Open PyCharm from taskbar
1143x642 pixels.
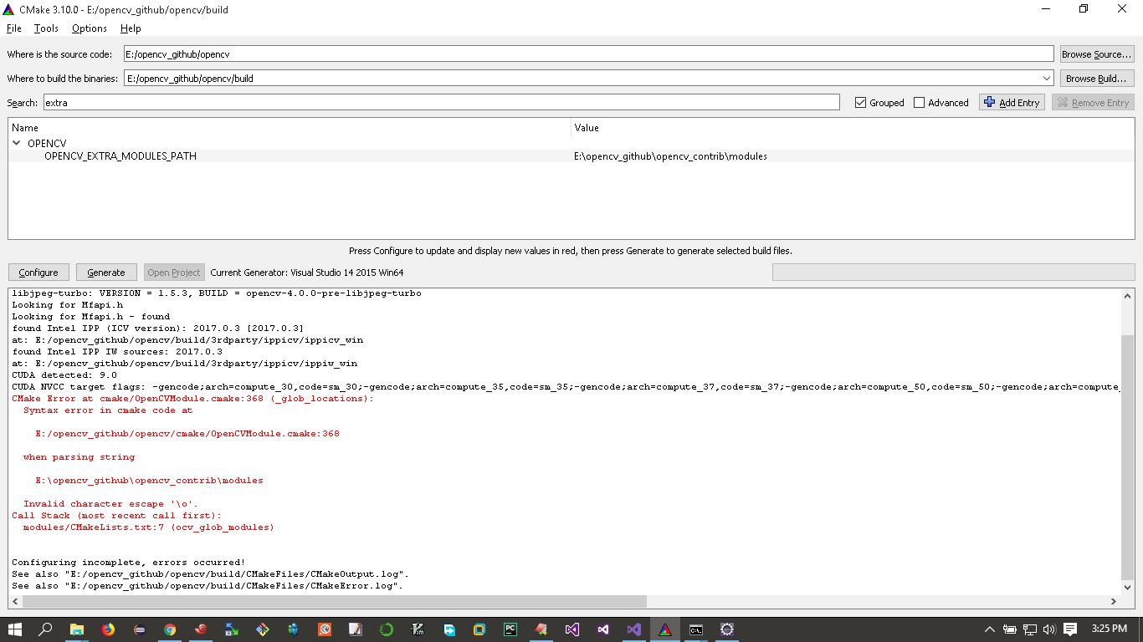pyautogui.click(x=510, y=629)
